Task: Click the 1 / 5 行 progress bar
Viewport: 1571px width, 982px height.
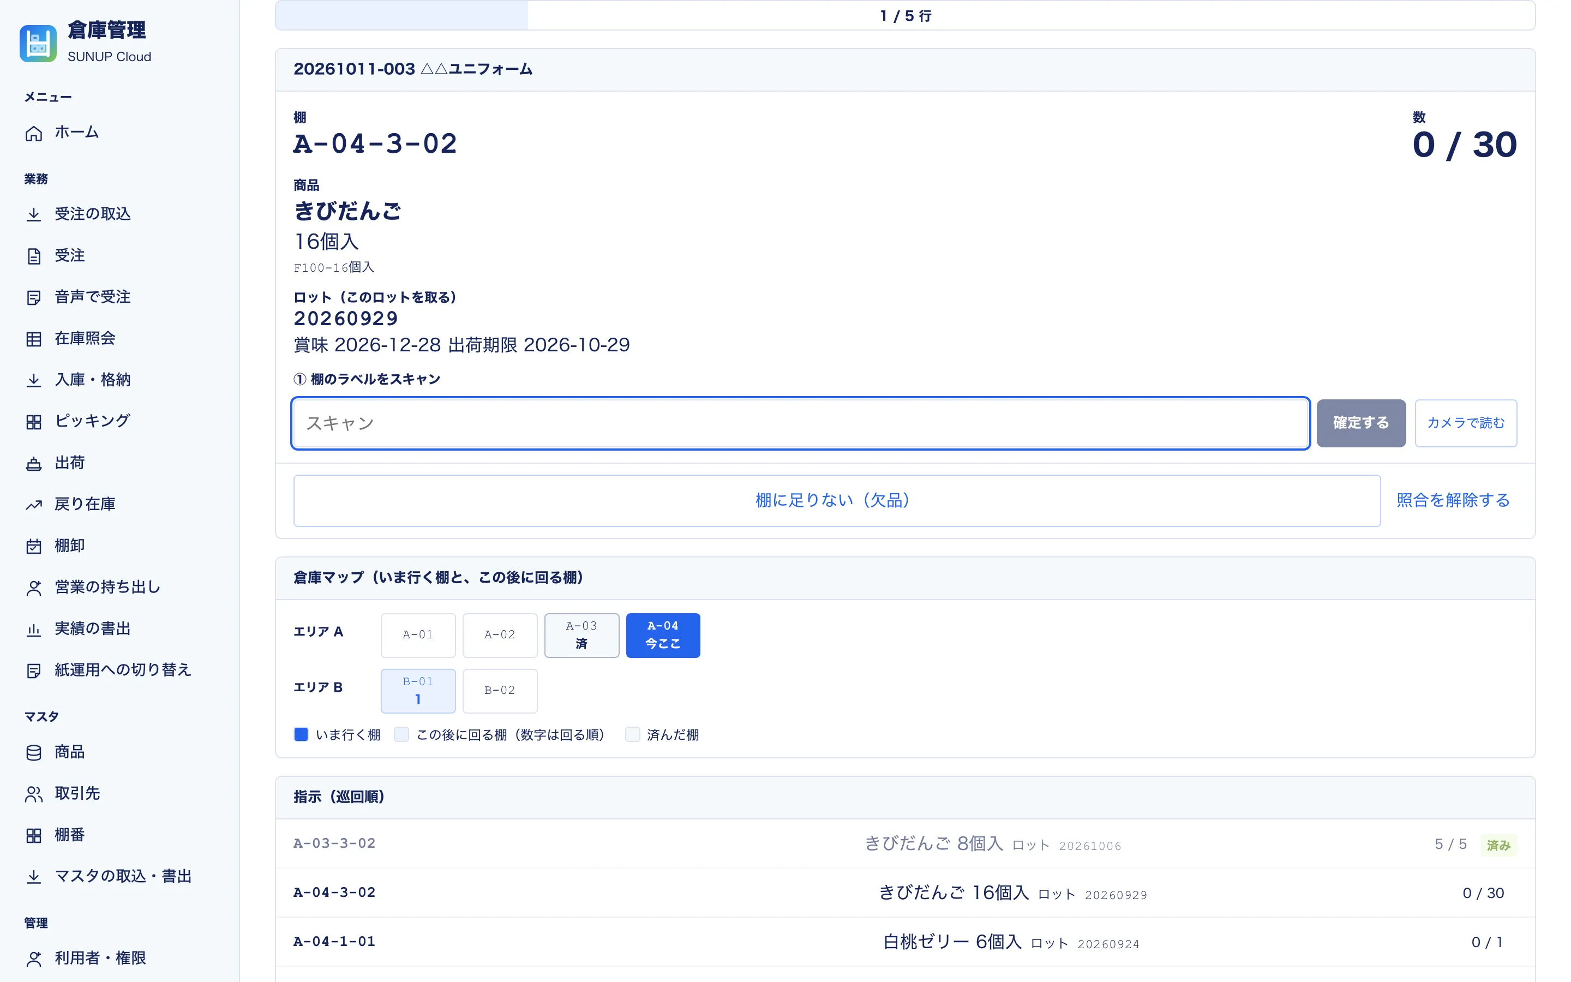Action: [905, 16]
